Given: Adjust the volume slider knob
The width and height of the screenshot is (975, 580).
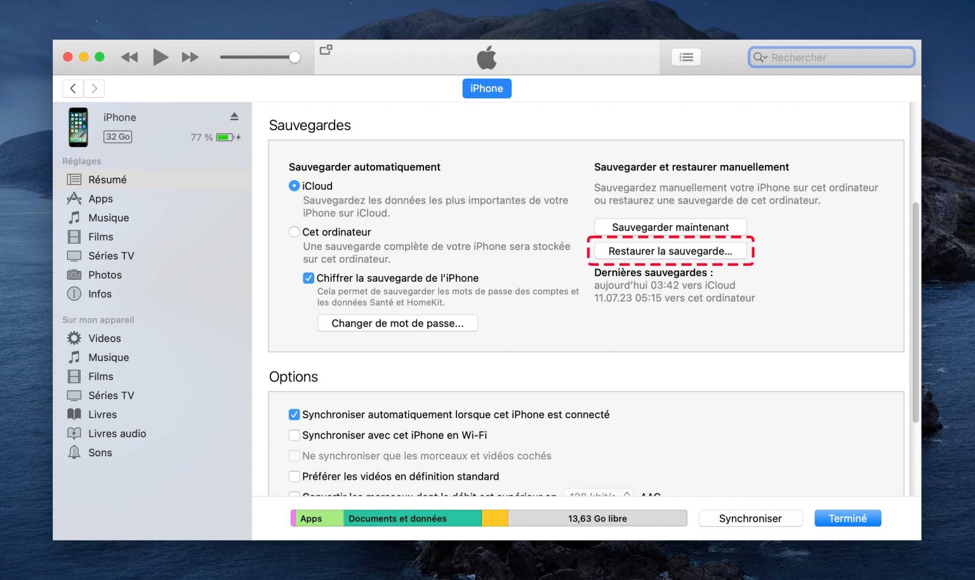Looking at the screenshot, I should point(295,57).
